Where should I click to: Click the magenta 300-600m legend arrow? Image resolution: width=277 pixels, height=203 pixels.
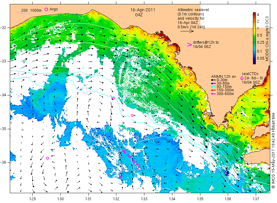(x=214, y=94)
